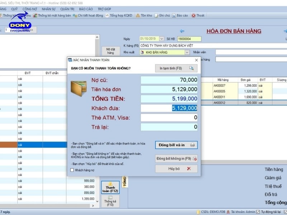Click Đóng bill không in (F9) button
The image size is (287, 215).
(176, 158)
